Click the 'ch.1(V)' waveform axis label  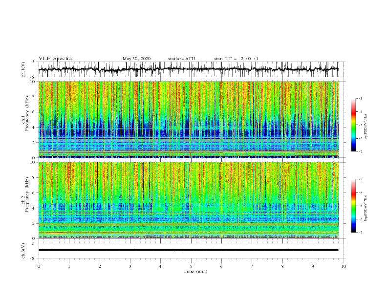(23, 69)
